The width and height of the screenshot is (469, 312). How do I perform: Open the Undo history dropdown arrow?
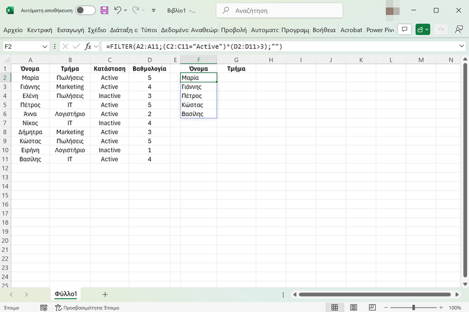tap(125, 11)
